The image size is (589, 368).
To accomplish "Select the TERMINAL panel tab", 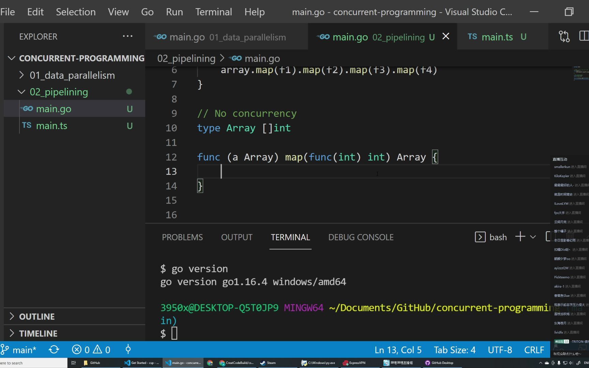I will [290, 237].
